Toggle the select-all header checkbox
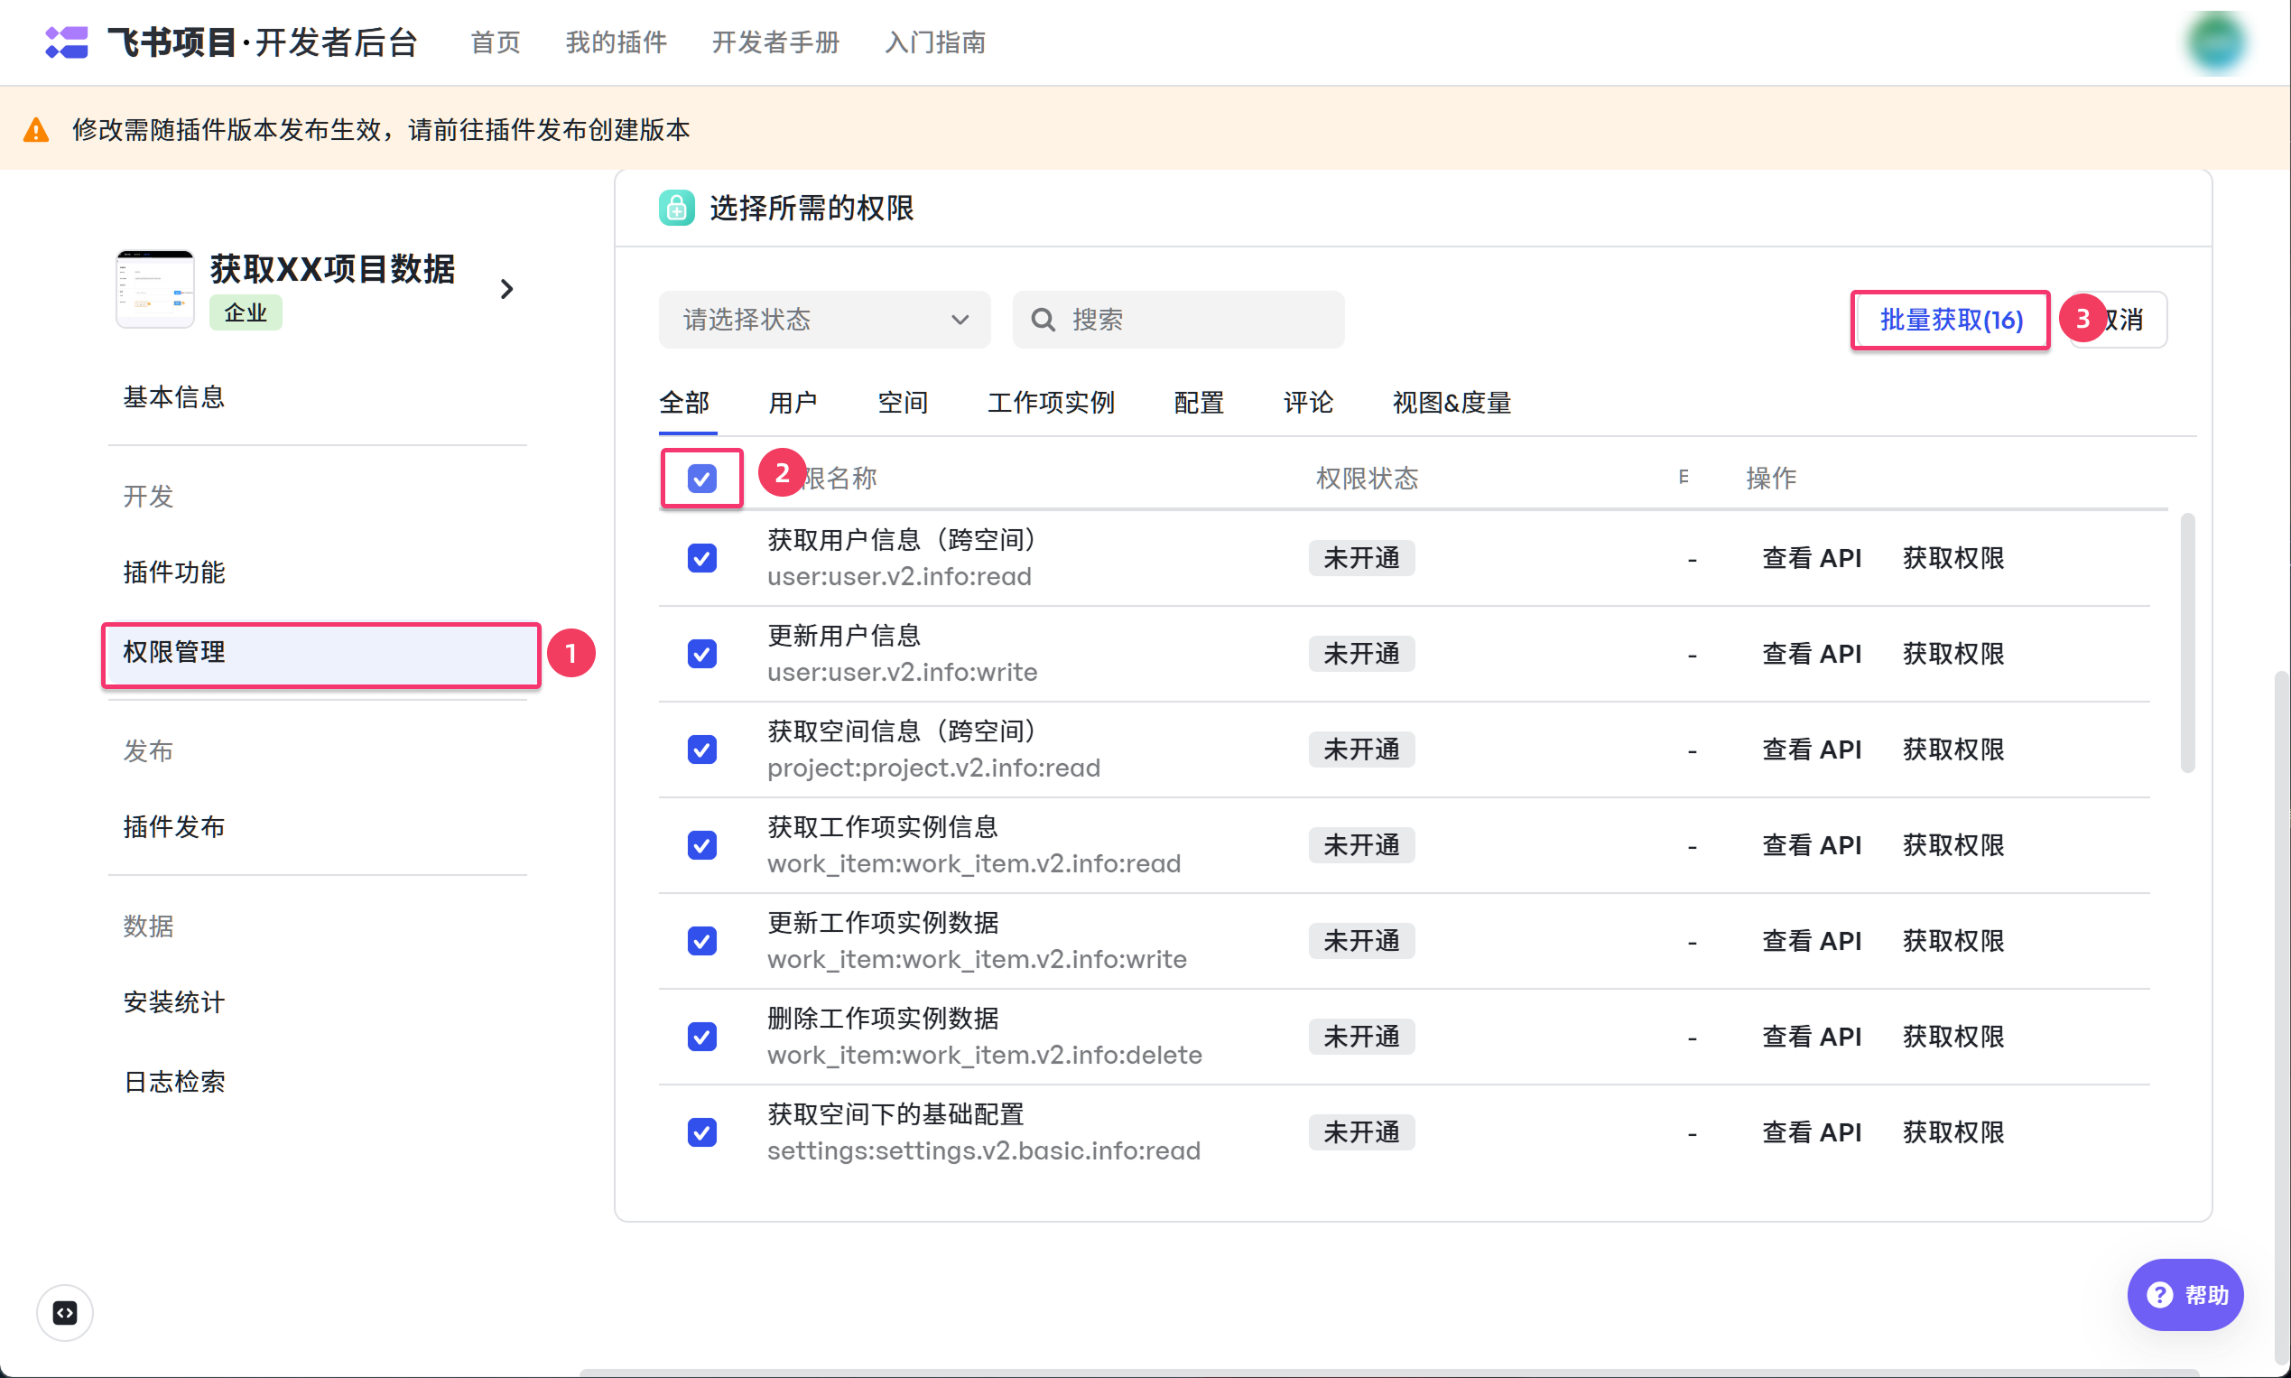The image size is (2291, 1378). [701, 479]
